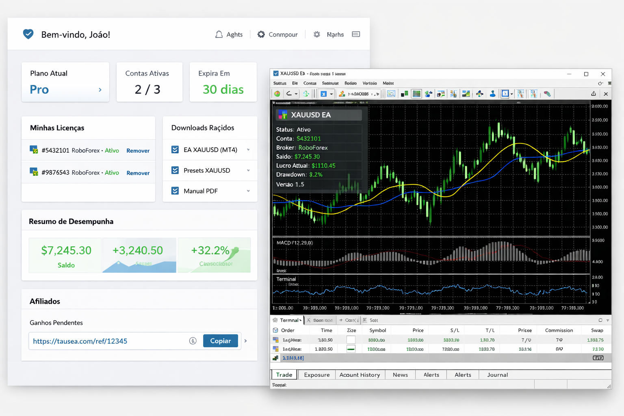Image resolution: width=624 pixels, height=416 pixels.
Task: Select the AutoTrading robot icon
Action: (493, 94)
